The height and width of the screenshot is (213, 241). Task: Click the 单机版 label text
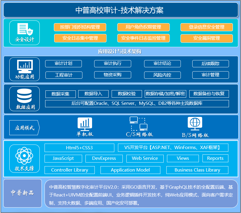pos(85,134)
